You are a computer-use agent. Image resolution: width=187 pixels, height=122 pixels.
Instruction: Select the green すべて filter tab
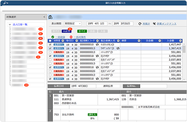[x=82, y=31]
